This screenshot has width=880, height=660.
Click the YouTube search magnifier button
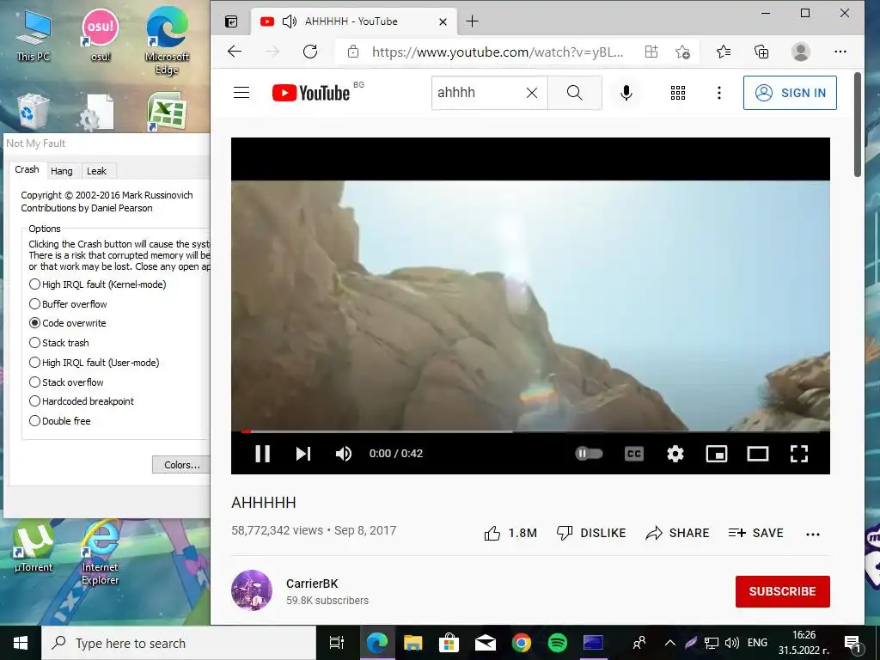pyautogui.click(x=574, y=93)
